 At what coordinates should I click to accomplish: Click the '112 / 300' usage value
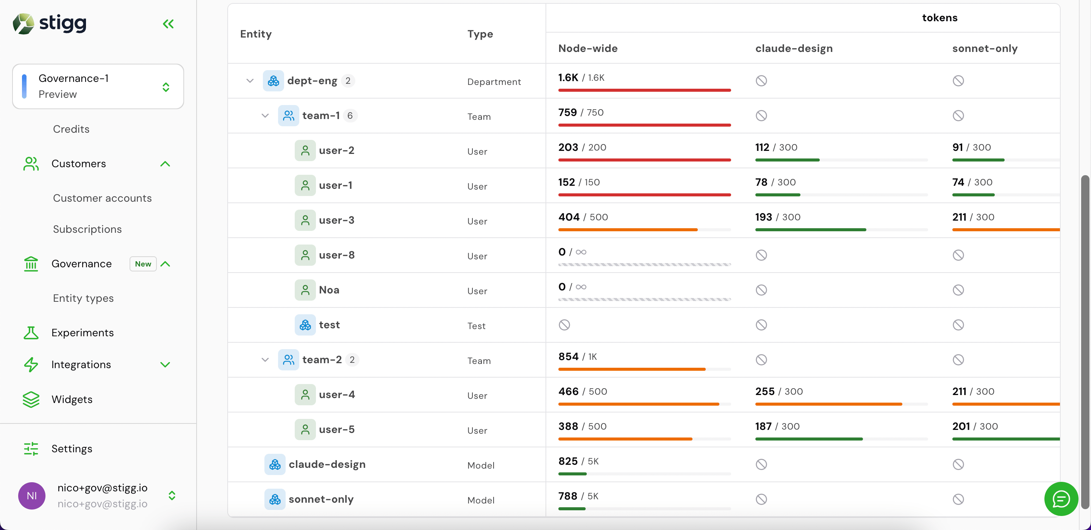point(776,147)
